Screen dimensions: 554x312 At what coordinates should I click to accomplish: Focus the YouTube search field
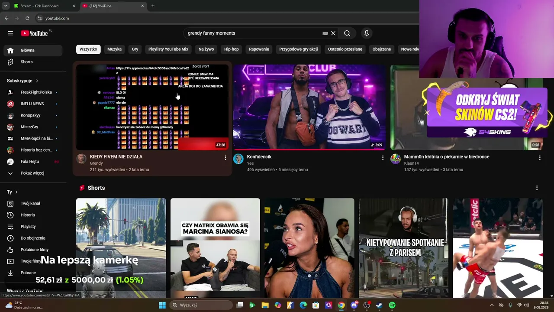point(253,33)
